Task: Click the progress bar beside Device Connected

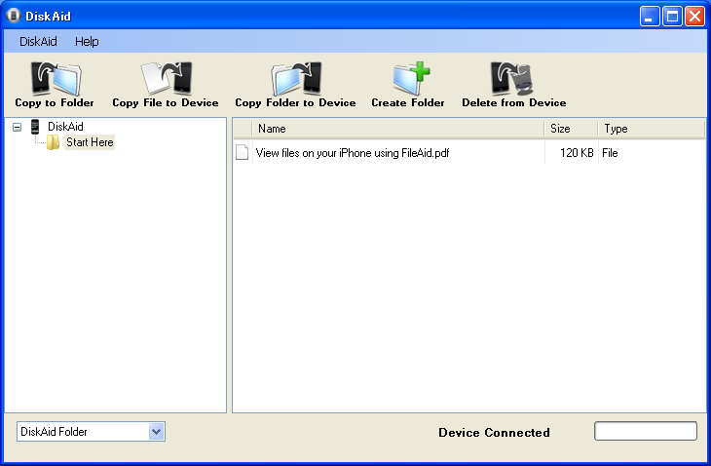Action: (646, 431)
